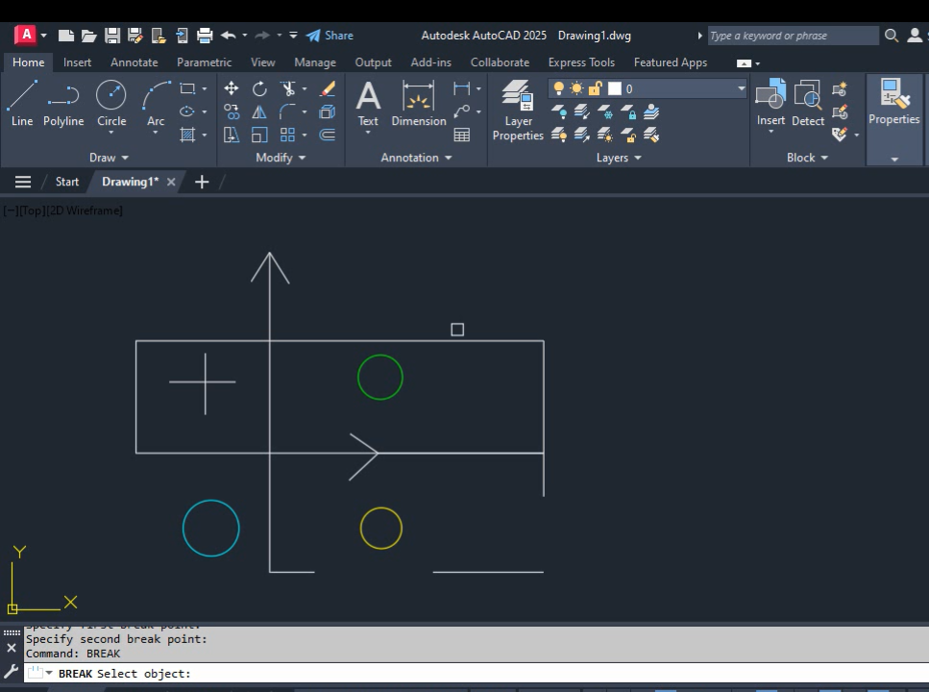The width and height of the screenshot is (929, 692).
Task: Click the layer 0 color swatch
Action: click(x=615, y=88)
